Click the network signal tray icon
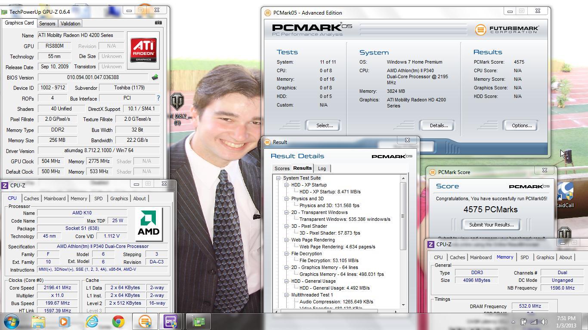 point(534,321)
